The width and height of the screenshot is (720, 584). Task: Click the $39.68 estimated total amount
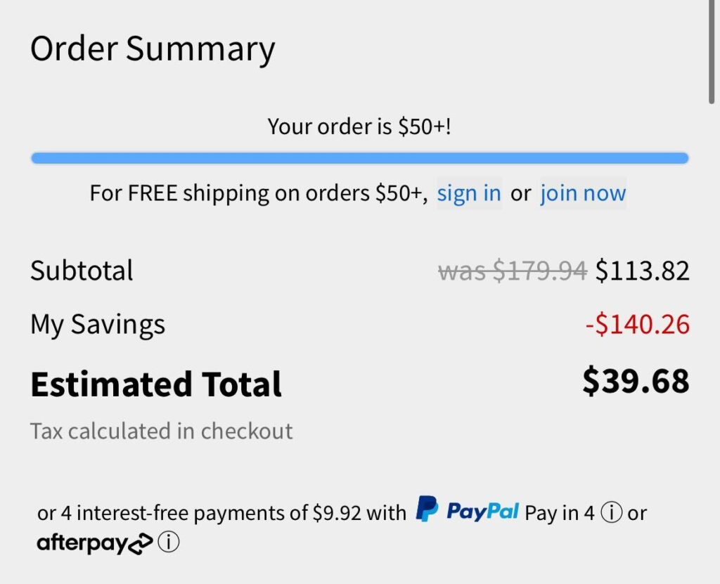click(636, 380)
